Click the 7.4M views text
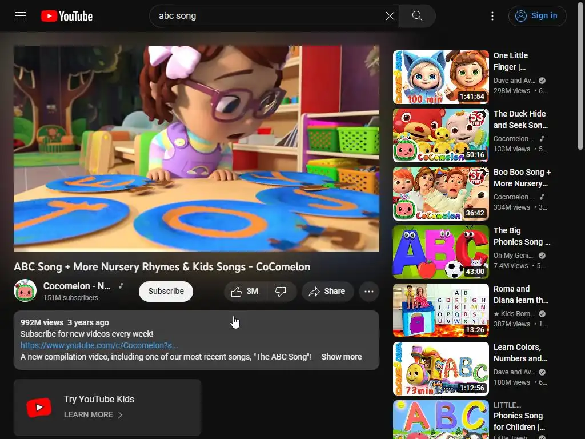Image resolution: width=585 pixels, height=439 pixels. 510,266
